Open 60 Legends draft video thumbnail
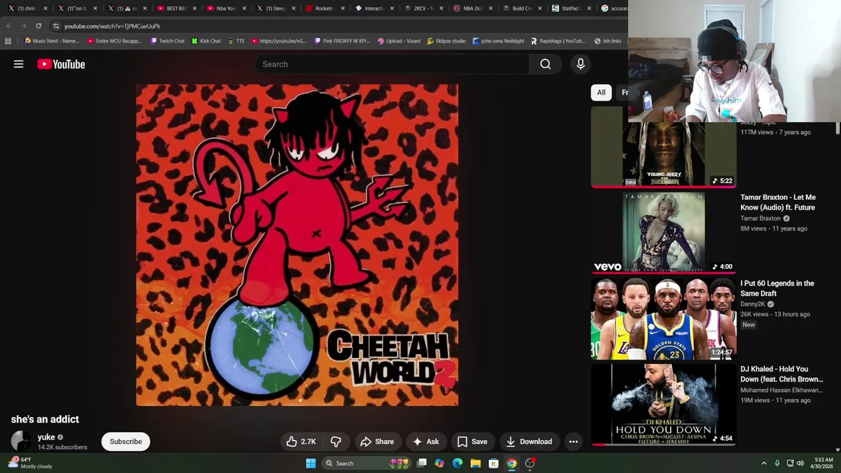The image size is (841, 473). [664, 319]
